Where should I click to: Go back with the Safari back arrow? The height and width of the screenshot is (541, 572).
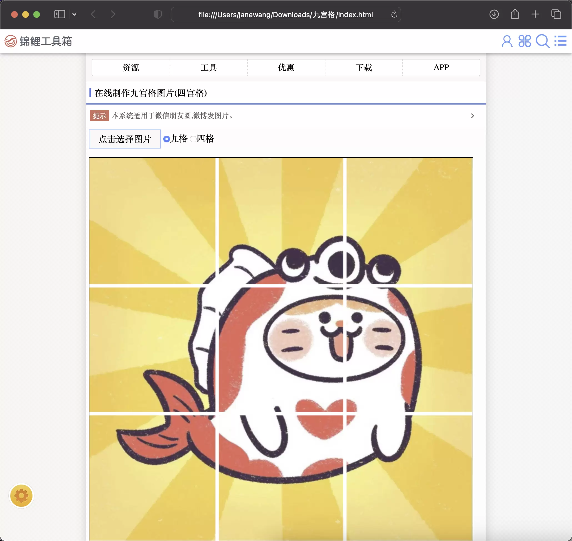click(x=93, y=14)
